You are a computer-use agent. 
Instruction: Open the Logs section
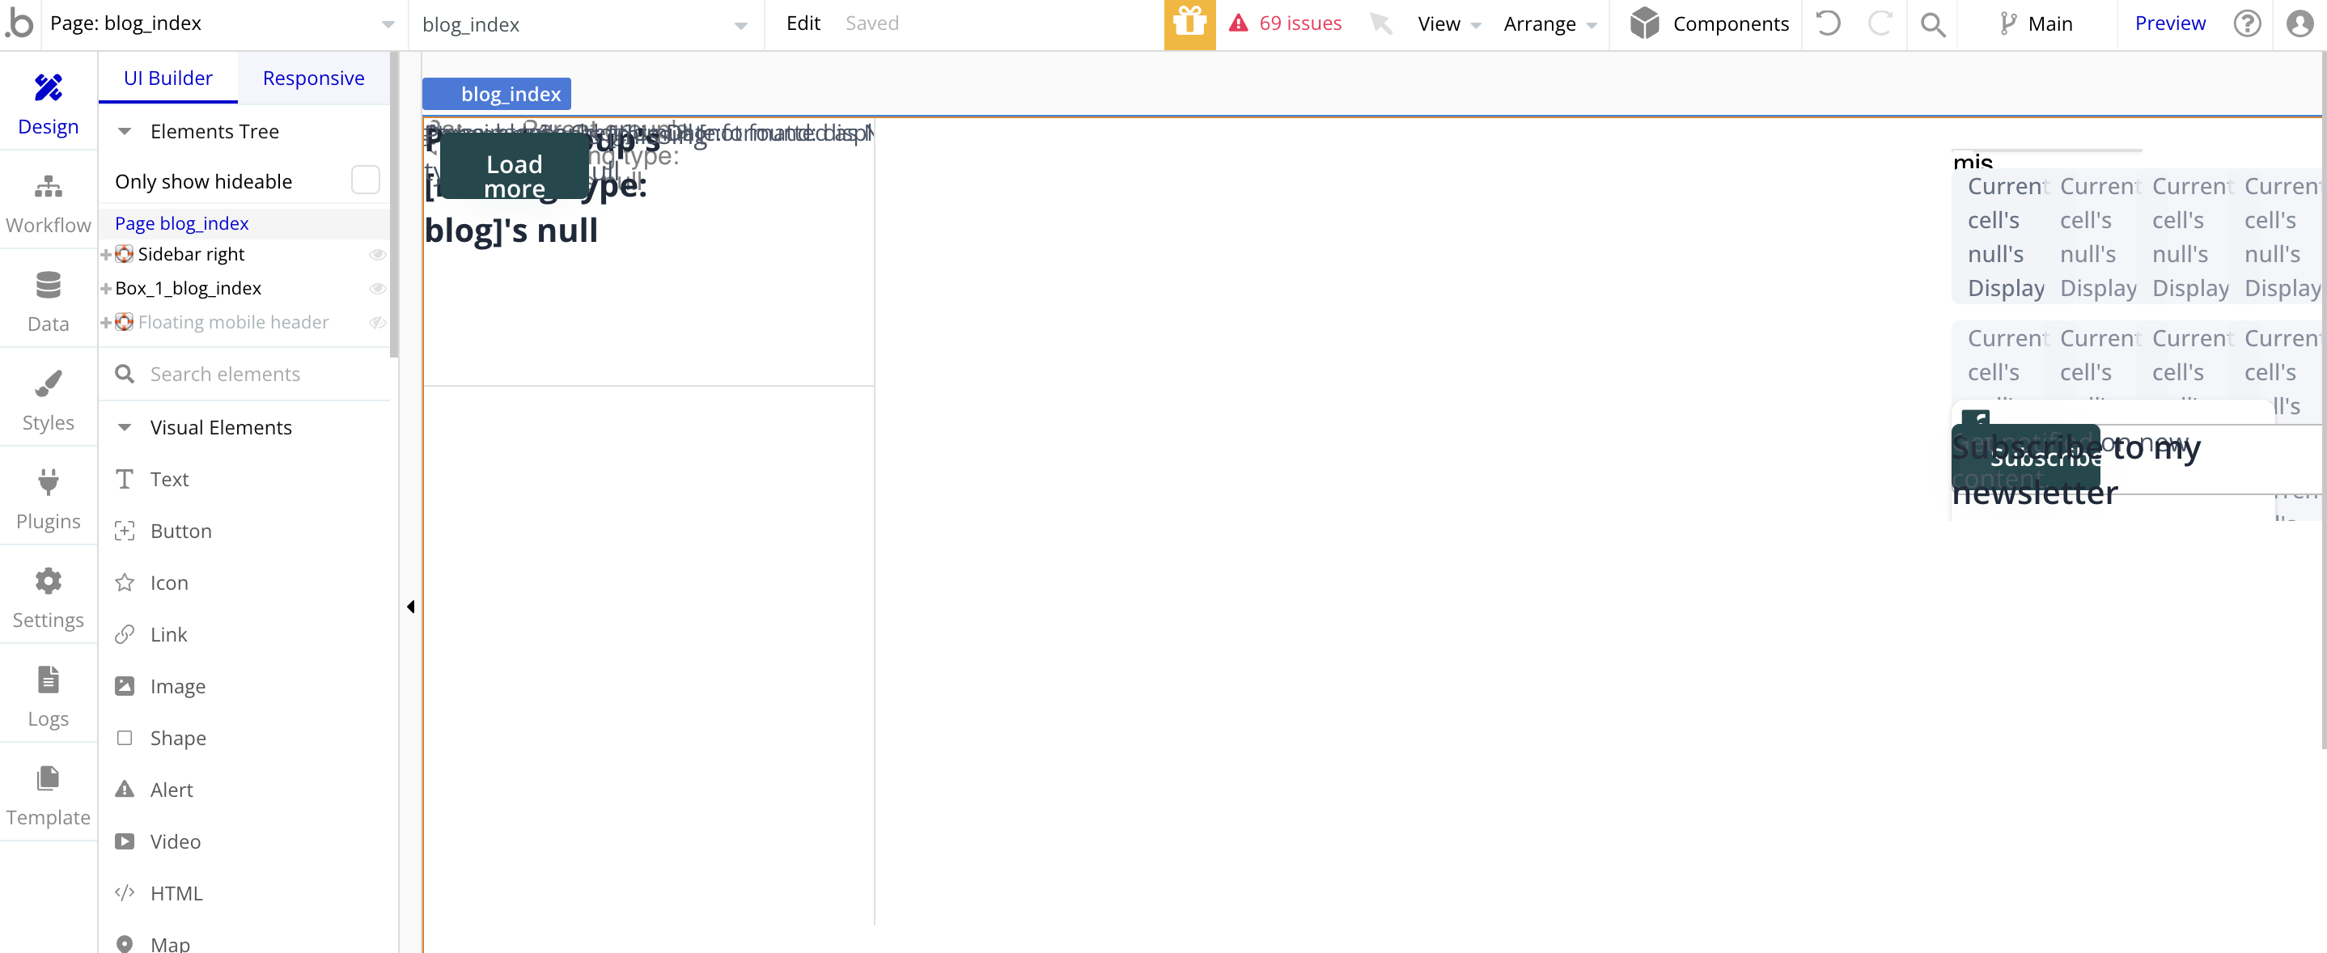pyautogui.click(x=48, y=697)
